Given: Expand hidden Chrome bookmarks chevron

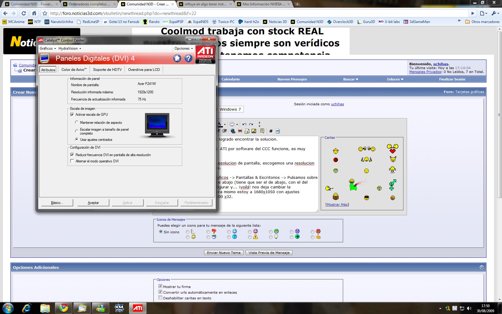Looking at the screenshot, I should click(459, 21).
